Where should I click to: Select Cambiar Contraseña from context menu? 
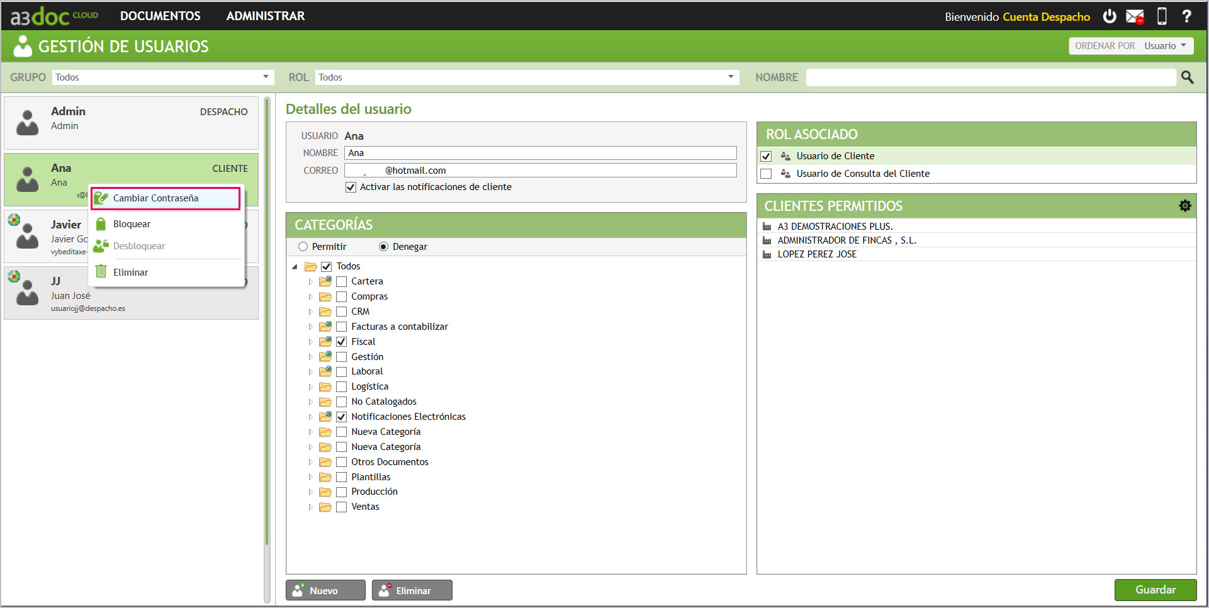166,198
